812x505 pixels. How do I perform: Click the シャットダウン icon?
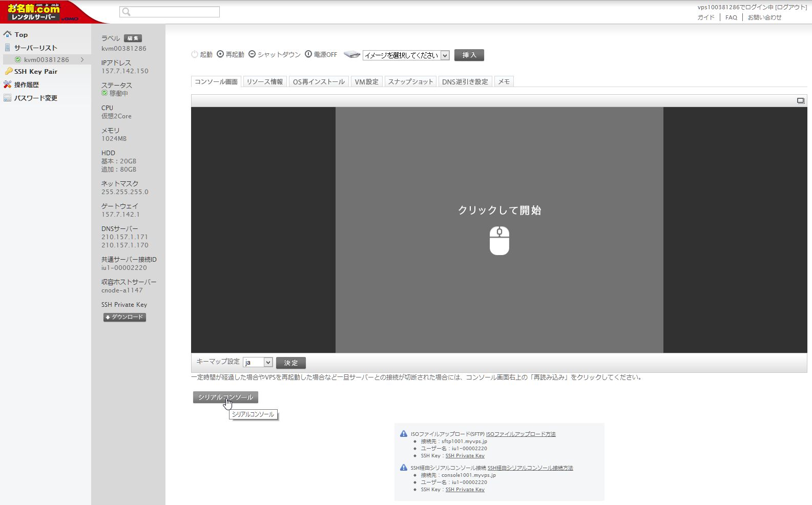click(252, 54)
